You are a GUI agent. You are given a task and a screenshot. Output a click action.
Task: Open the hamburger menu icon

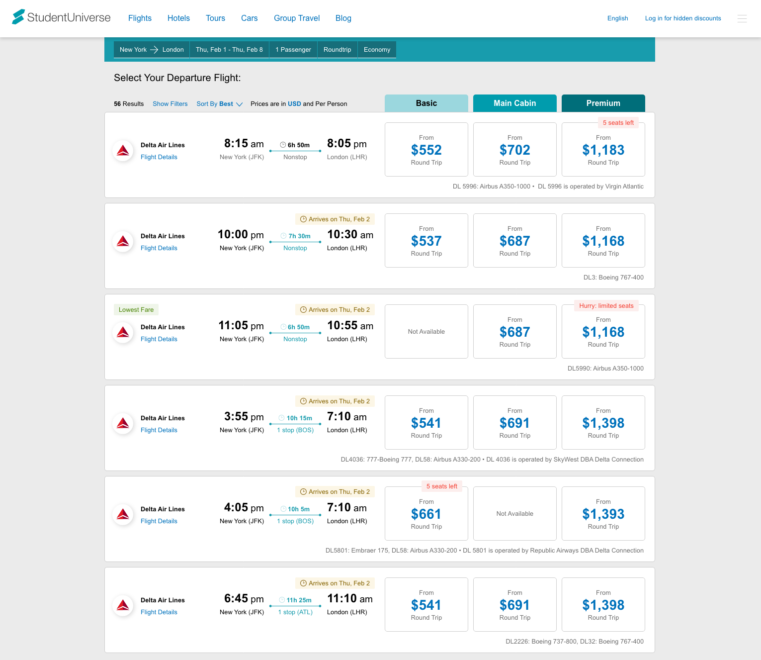pyautogui.click(x=742, y=18)
